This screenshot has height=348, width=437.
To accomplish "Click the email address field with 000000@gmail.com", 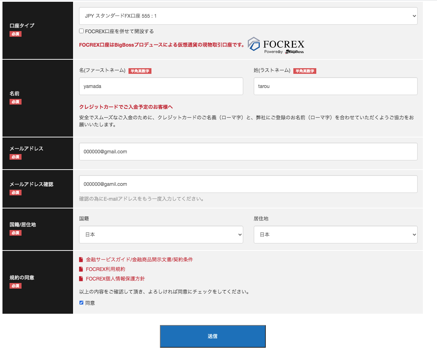I will tap(248, 152).
